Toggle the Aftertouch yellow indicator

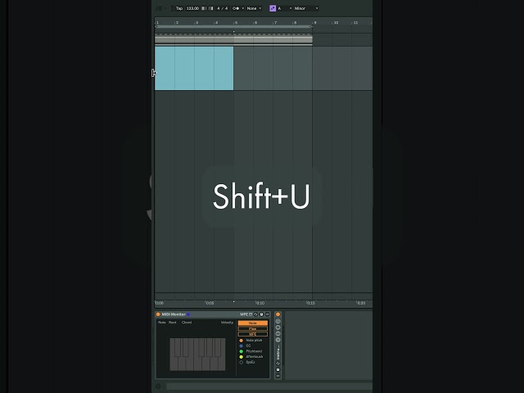click(x=242, y=357)
